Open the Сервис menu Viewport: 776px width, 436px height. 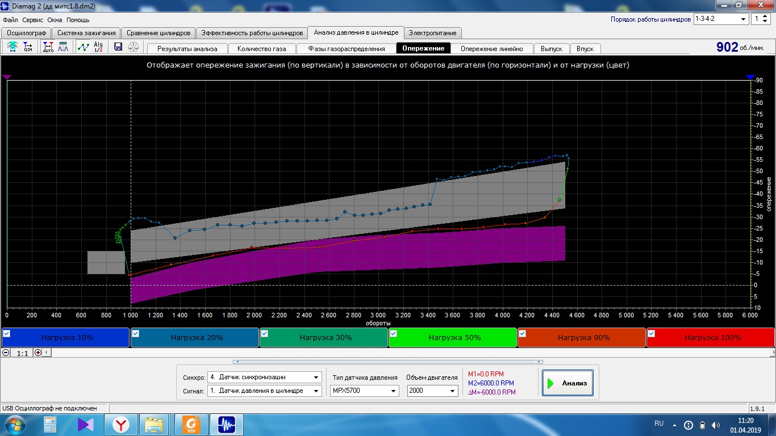(33, 20)
